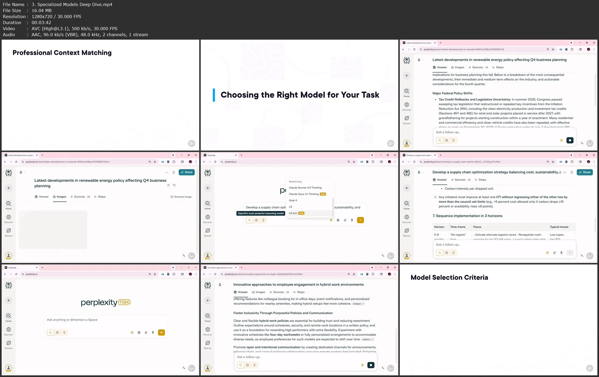Screen dimensions: 599x377
Task: Open Steps tab in supply chain frame
Action: tap(480, 180)
